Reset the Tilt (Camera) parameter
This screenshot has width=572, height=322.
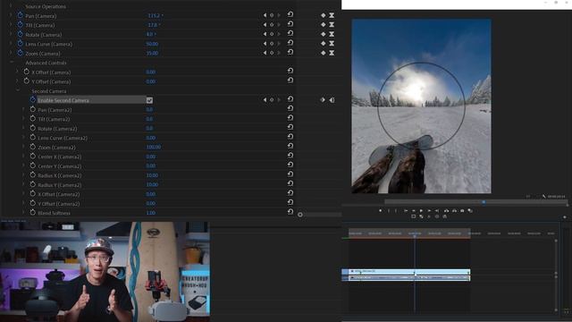coord(290,24)
